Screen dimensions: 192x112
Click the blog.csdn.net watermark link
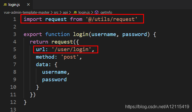(x=157, y=107)
